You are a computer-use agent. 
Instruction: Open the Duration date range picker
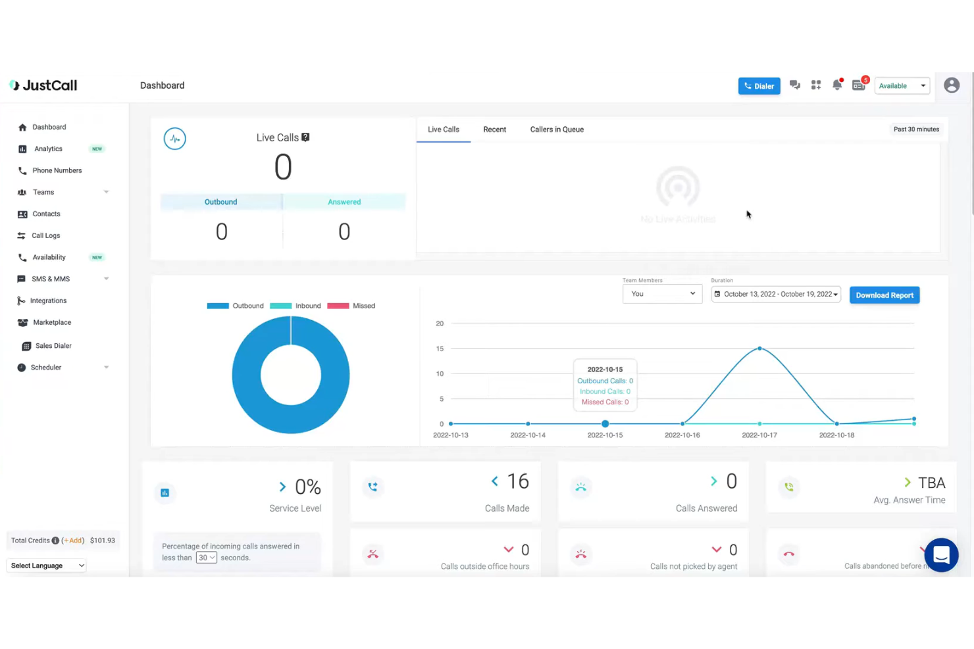pyautogui.click(x=776, y=294)
